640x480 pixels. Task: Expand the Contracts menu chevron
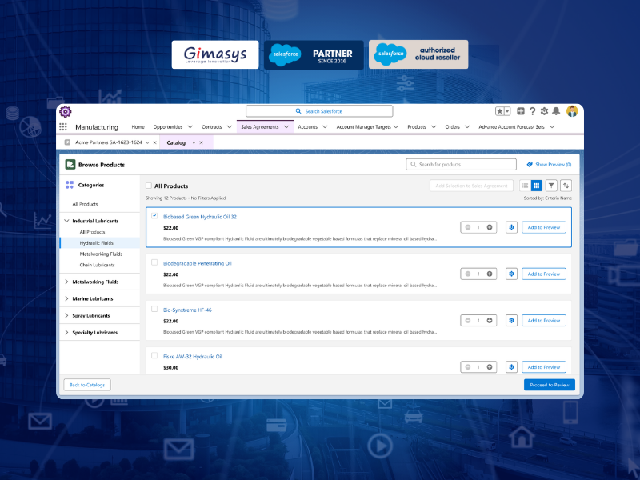pyautogui.click(x=230, y=127)
